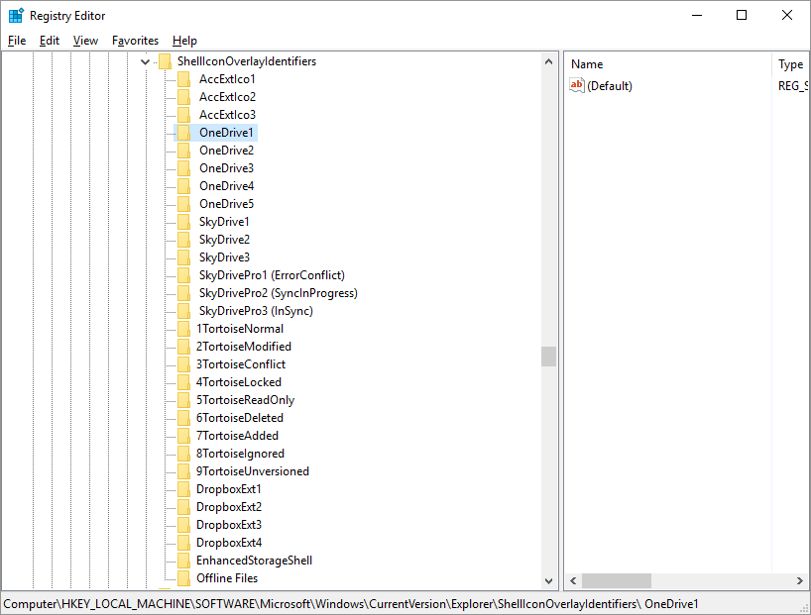
Task: Close the Registry Editor window
Action: [786, 15]
